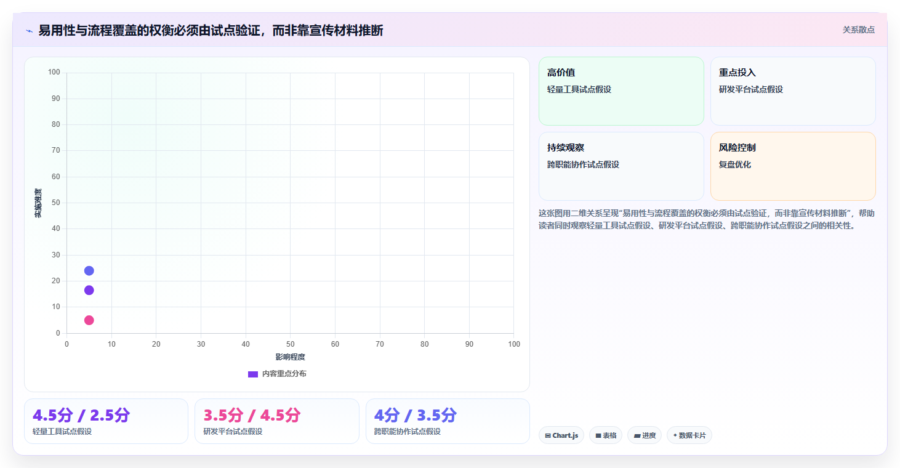Open the 高价值 quadrant card
900x468 pixels.
coord(621,91)
